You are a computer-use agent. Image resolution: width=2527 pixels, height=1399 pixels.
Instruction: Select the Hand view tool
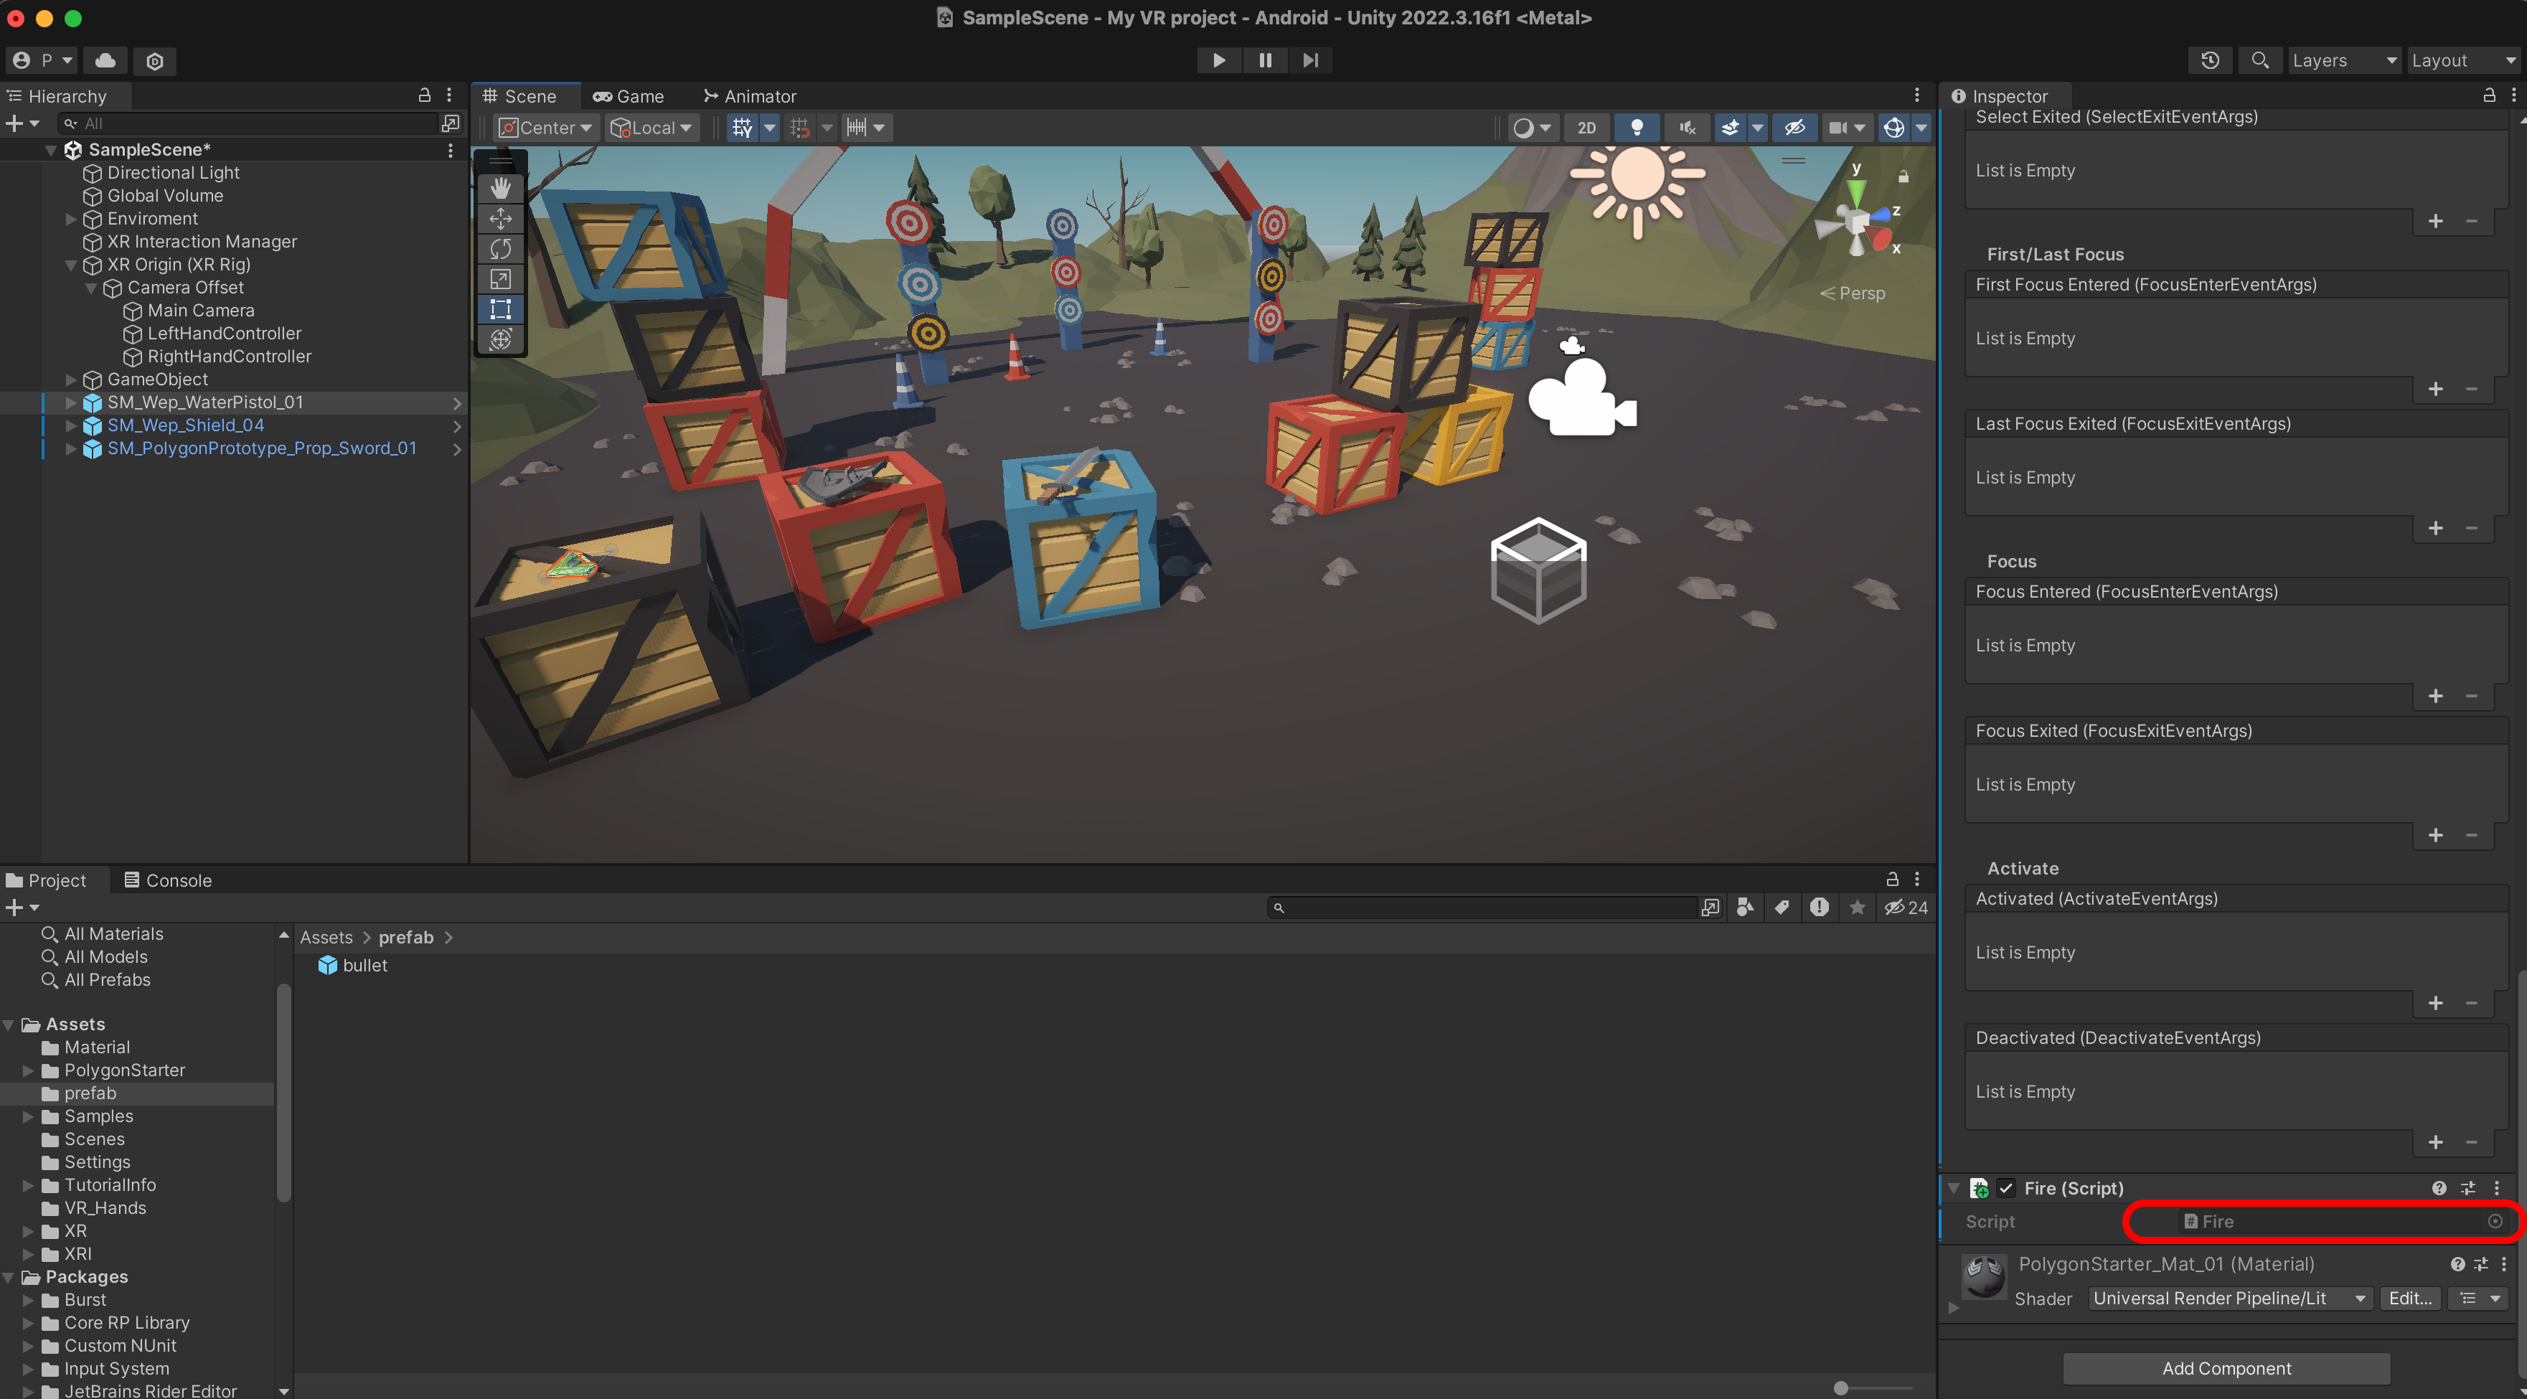pos(500,187)
